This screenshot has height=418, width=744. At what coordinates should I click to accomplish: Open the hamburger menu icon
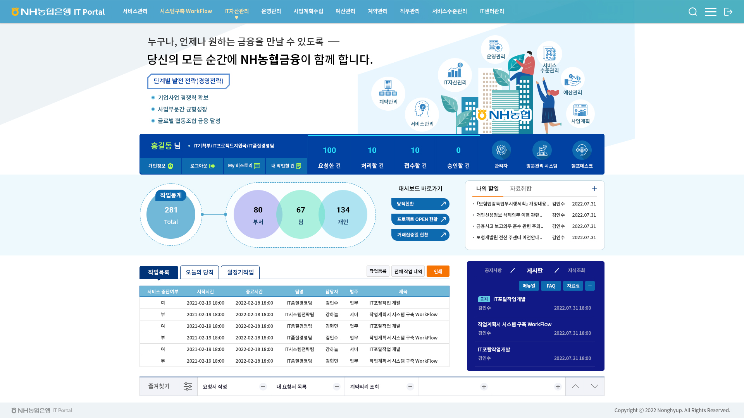[x=710, y=12]
